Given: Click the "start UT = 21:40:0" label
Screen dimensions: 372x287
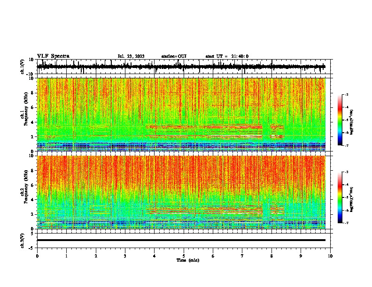Looking at the screenshot, I should tap(227, 56).
